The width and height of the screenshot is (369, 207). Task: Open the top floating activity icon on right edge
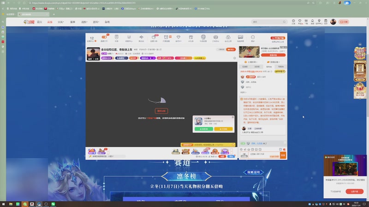click(360, 53)
